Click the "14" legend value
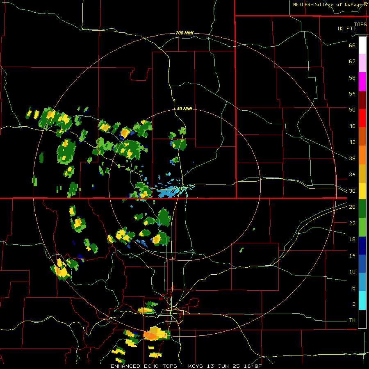 point(352,255)
